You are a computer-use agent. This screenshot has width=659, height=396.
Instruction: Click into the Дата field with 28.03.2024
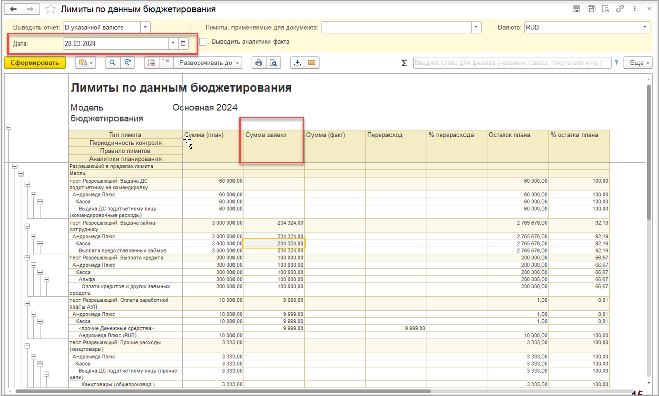[x=115, y=43]
